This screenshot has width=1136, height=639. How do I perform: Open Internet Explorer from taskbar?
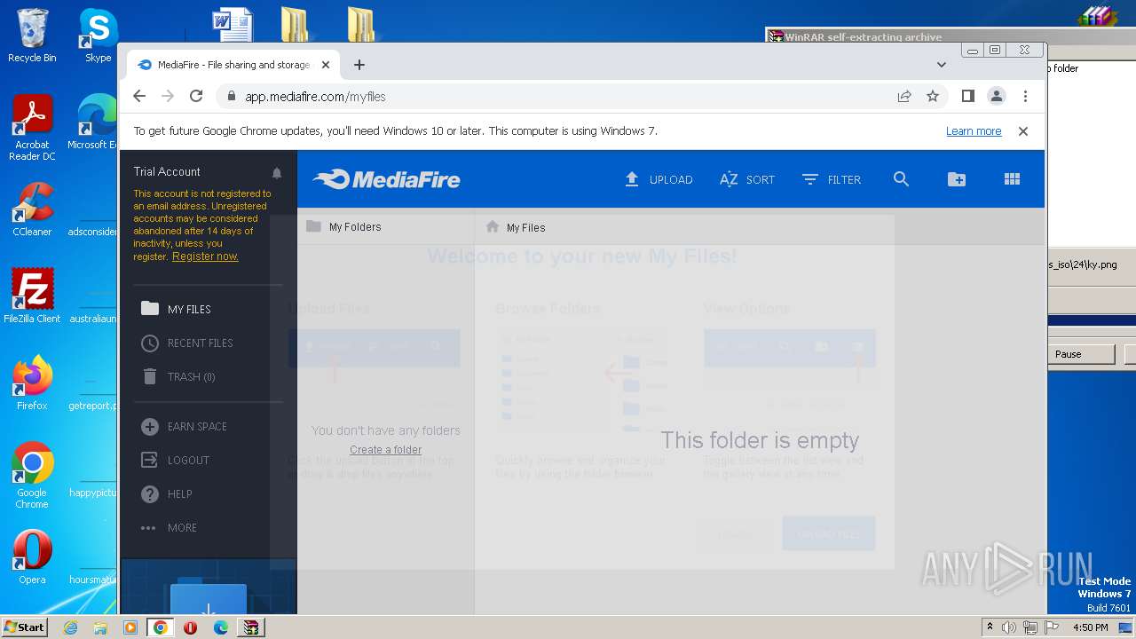coord(70,627)
